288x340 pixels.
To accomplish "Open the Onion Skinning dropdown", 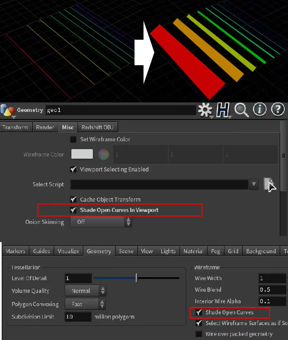I will [101, 222].
